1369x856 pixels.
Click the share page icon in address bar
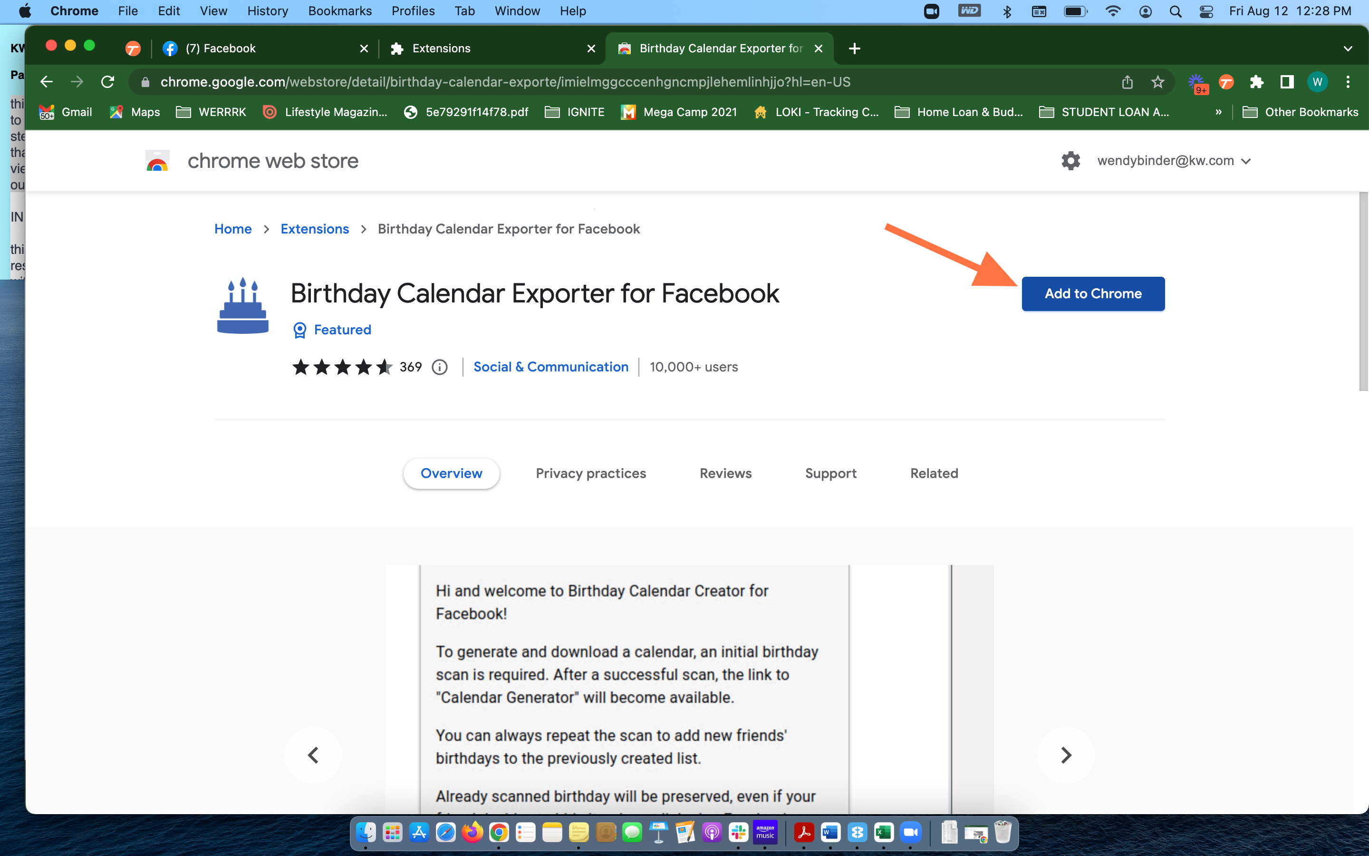tap(1127, 82)
